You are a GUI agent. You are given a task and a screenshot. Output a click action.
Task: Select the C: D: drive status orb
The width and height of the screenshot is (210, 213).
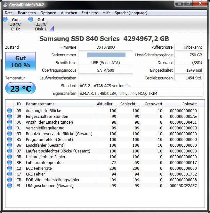(x=5, y=19)
